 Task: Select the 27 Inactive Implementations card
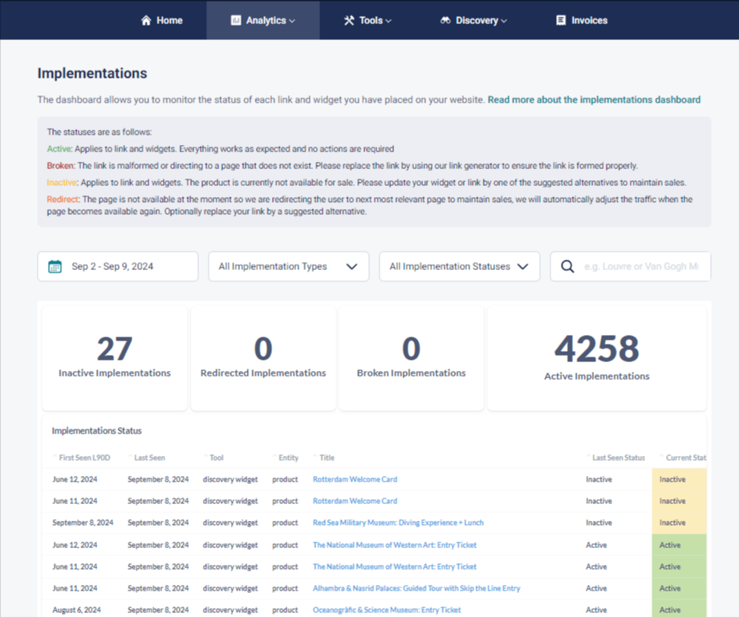[x=114, y=357]
